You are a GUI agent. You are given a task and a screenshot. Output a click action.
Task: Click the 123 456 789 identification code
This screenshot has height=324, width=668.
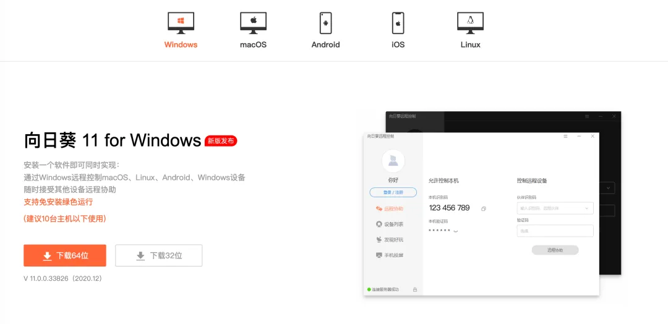pos(450,208)
